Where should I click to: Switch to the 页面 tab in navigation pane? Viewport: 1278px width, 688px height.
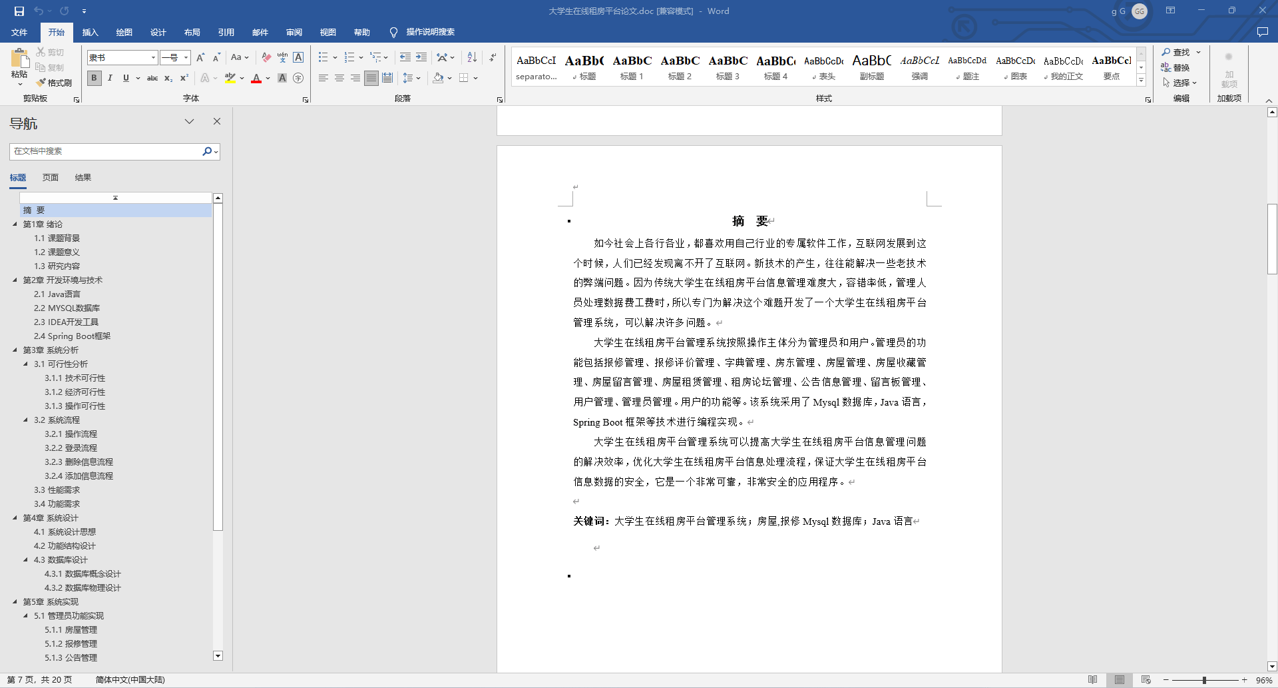[50, 177]
